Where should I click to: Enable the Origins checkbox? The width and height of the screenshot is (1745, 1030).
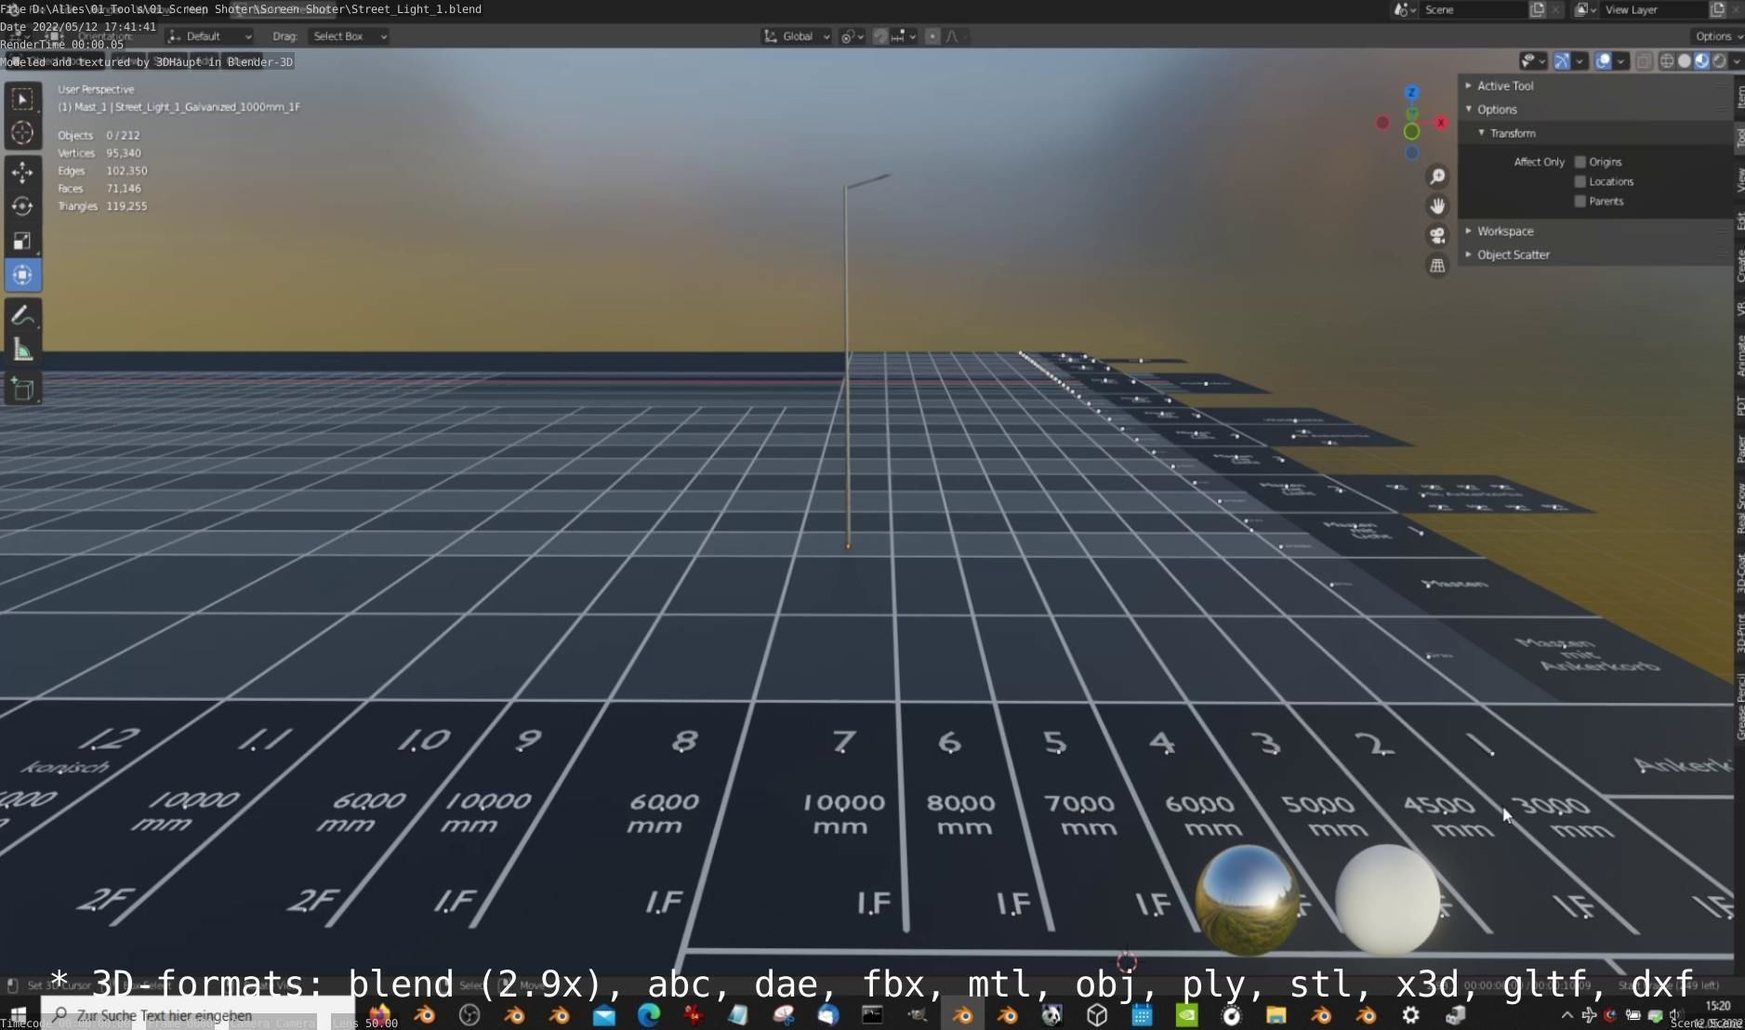point(1580,162)
